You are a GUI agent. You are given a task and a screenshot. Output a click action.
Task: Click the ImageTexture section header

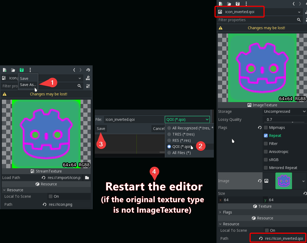(x=262, y=105)
